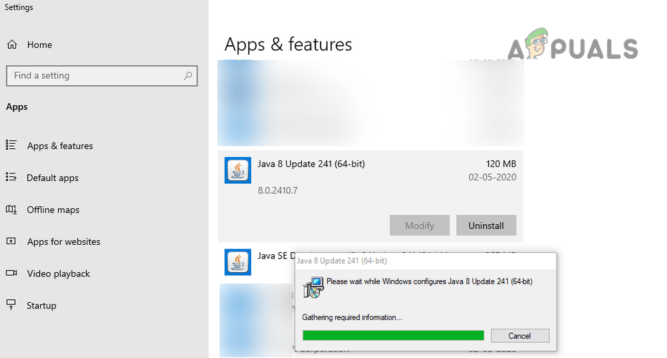Image resolution: width=667 pixels, height=358 pixels.
Task: Click the installer computer icon in dialog
Action: (313, 288)
